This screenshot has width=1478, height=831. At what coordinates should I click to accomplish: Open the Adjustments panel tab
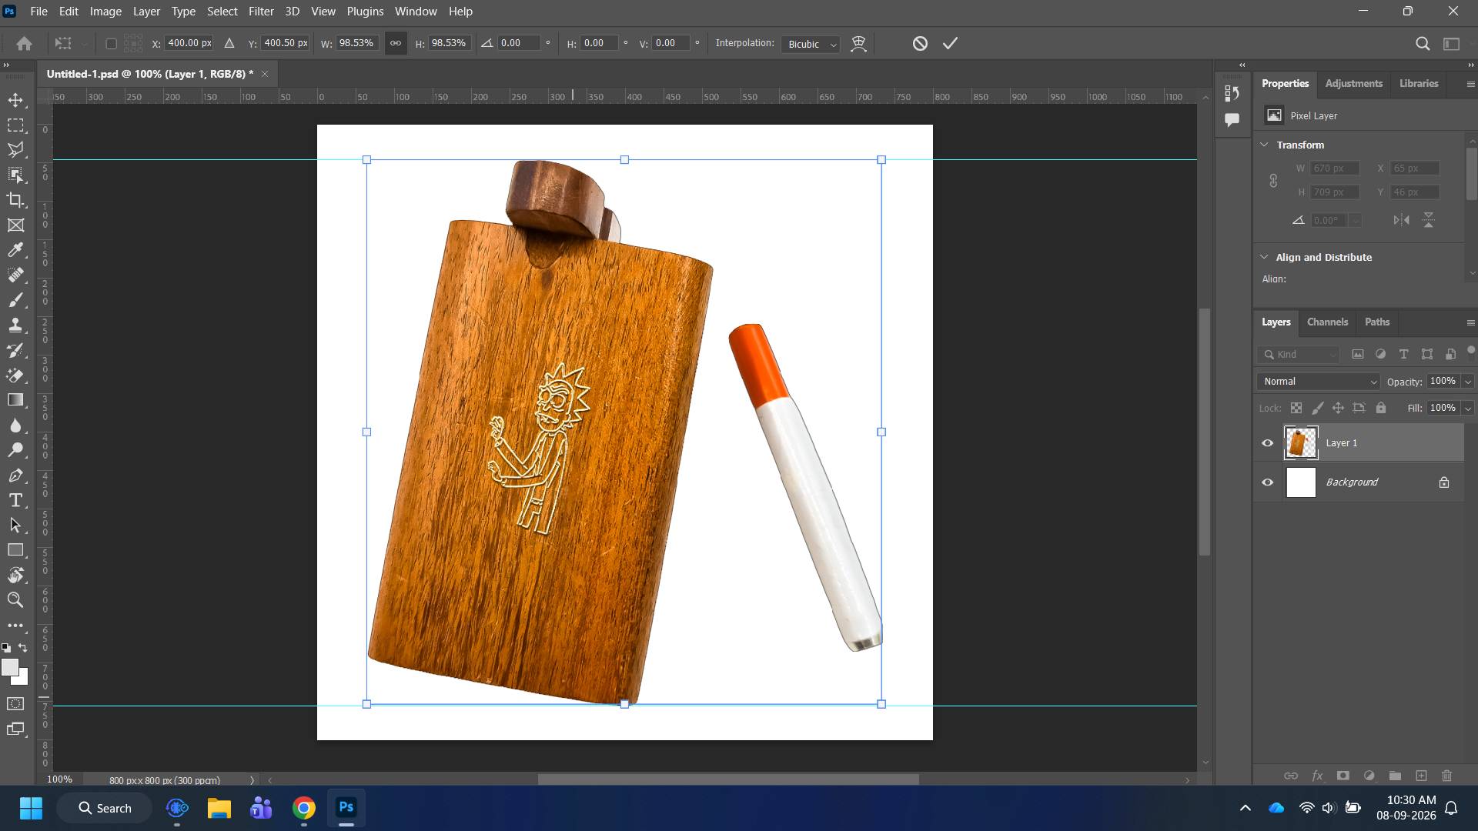pos(1353,83)
